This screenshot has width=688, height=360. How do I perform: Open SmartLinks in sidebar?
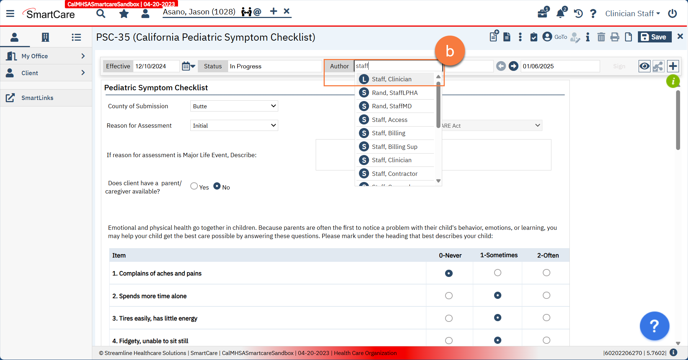pyautogui.click(x=37, y=98)
